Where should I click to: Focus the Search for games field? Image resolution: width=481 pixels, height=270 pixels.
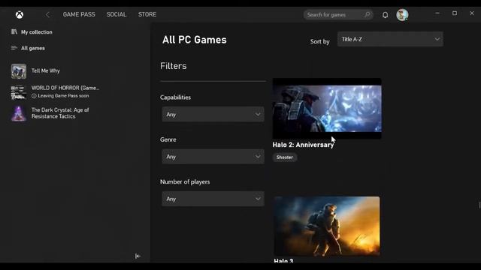[338, 15]
